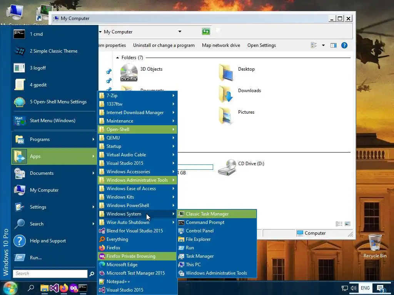Open Control Panel in Windows System submenu
The width and height of the screenshot is (394, 295).
pyautogui.click(x=217, y=231)
